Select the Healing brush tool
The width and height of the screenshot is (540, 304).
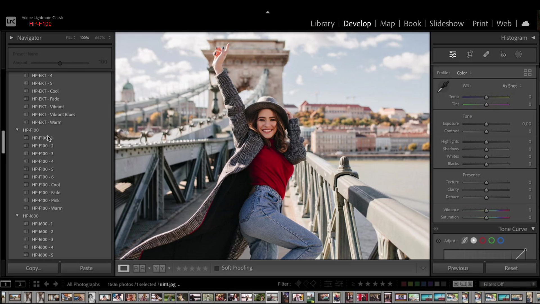486,54
